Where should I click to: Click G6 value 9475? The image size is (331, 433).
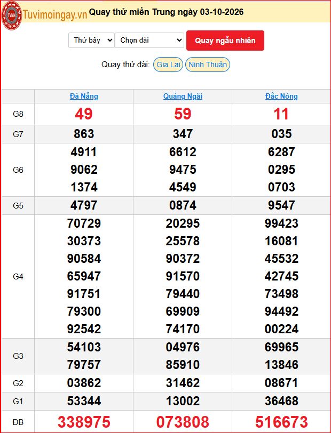[x=183, y=170]
